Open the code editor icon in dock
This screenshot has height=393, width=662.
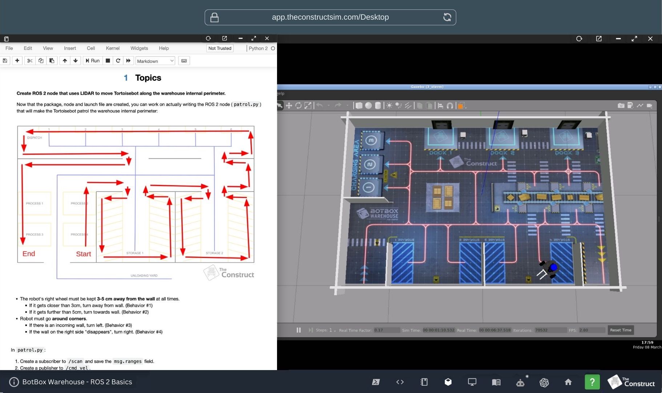pyautogui.click(x=400, y=382)
